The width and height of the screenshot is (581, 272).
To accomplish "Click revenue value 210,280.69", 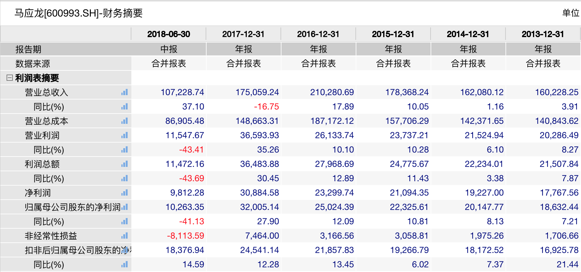I will pyautogui.click(x=332, y=92).
